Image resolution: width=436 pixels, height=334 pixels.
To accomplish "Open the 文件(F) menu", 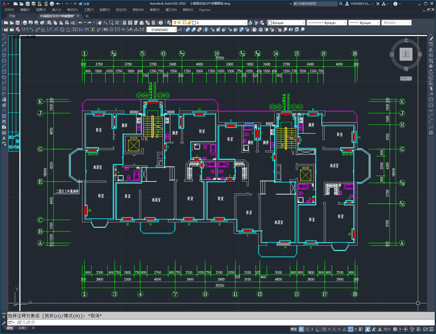I will pos(9,10).
